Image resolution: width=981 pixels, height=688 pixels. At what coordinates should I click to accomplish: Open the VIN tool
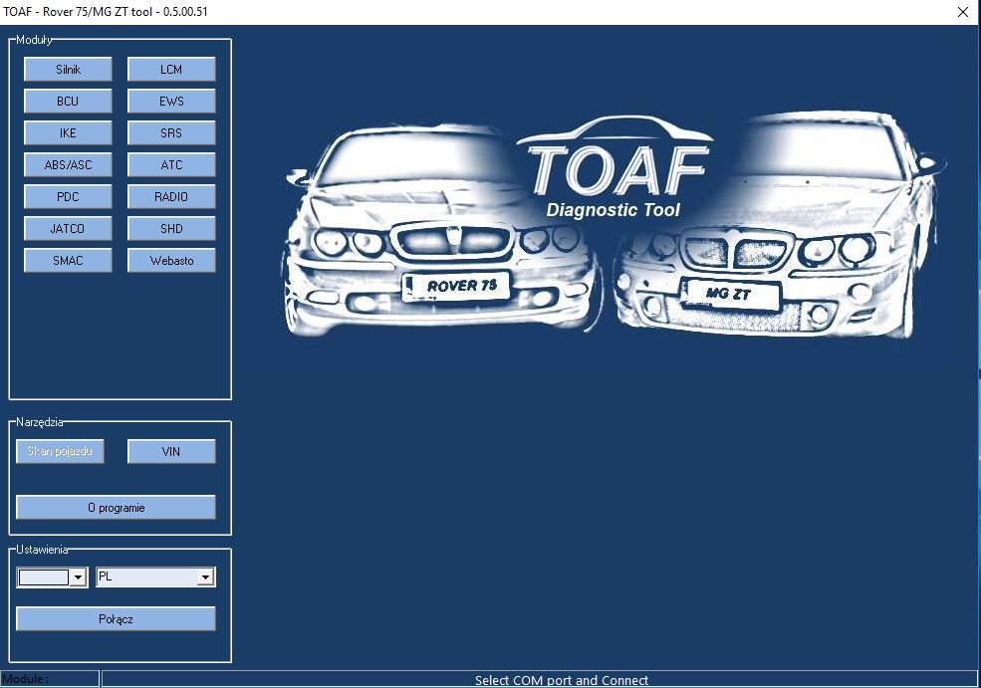pyautogui.click(x=171, y=452)
